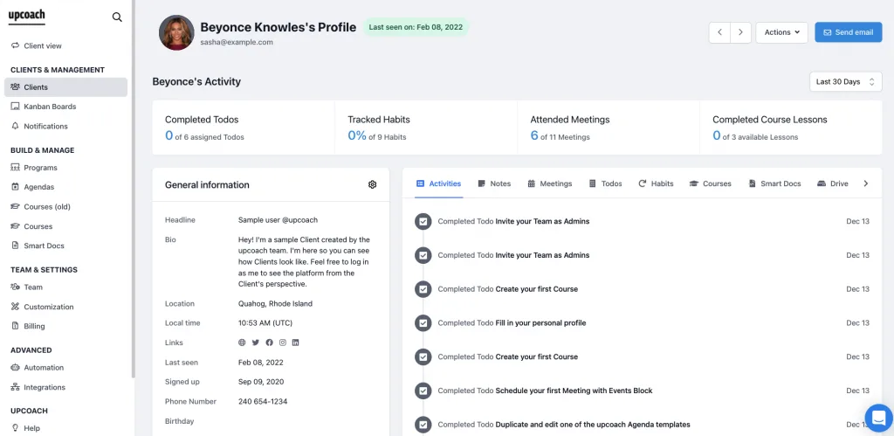Click the LinkedIn link icon
This screenshot has height=436, width=894.
(x=296, y=343)
